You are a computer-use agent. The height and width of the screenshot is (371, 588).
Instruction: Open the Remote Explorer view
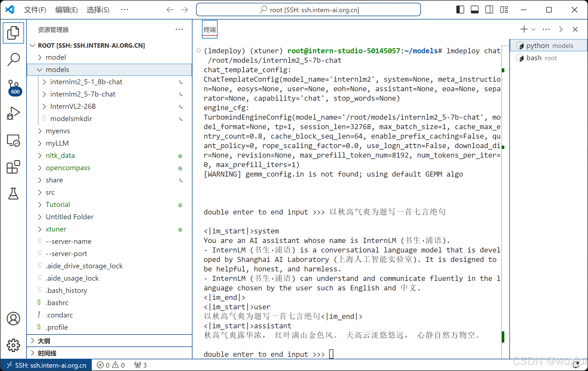13,140
